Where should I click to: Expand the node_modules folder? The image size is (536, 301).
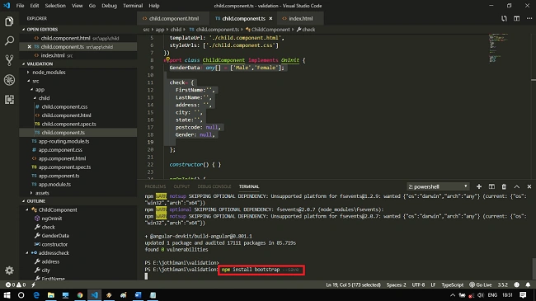point(29,73)
